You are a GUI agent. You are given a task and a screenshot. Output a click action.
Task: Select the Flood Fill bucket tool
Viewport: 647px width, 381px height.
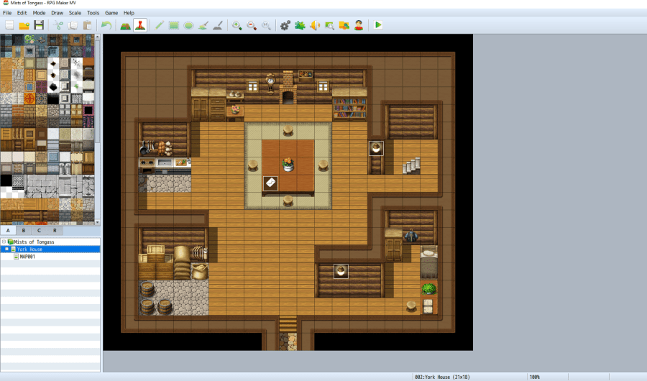click(203, 25)
